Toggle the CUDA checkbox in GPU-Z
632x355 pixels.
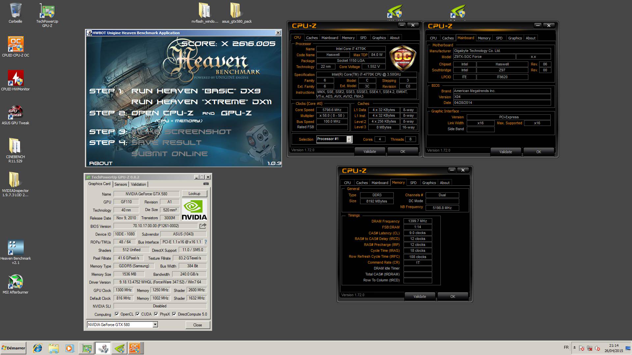(x=138, y=314)
